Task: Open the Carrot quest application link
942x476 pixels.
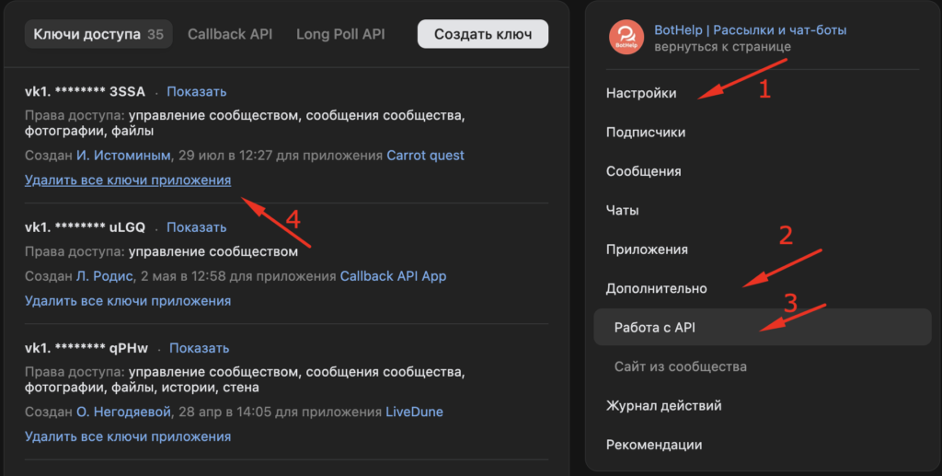Action: (425, 155)
